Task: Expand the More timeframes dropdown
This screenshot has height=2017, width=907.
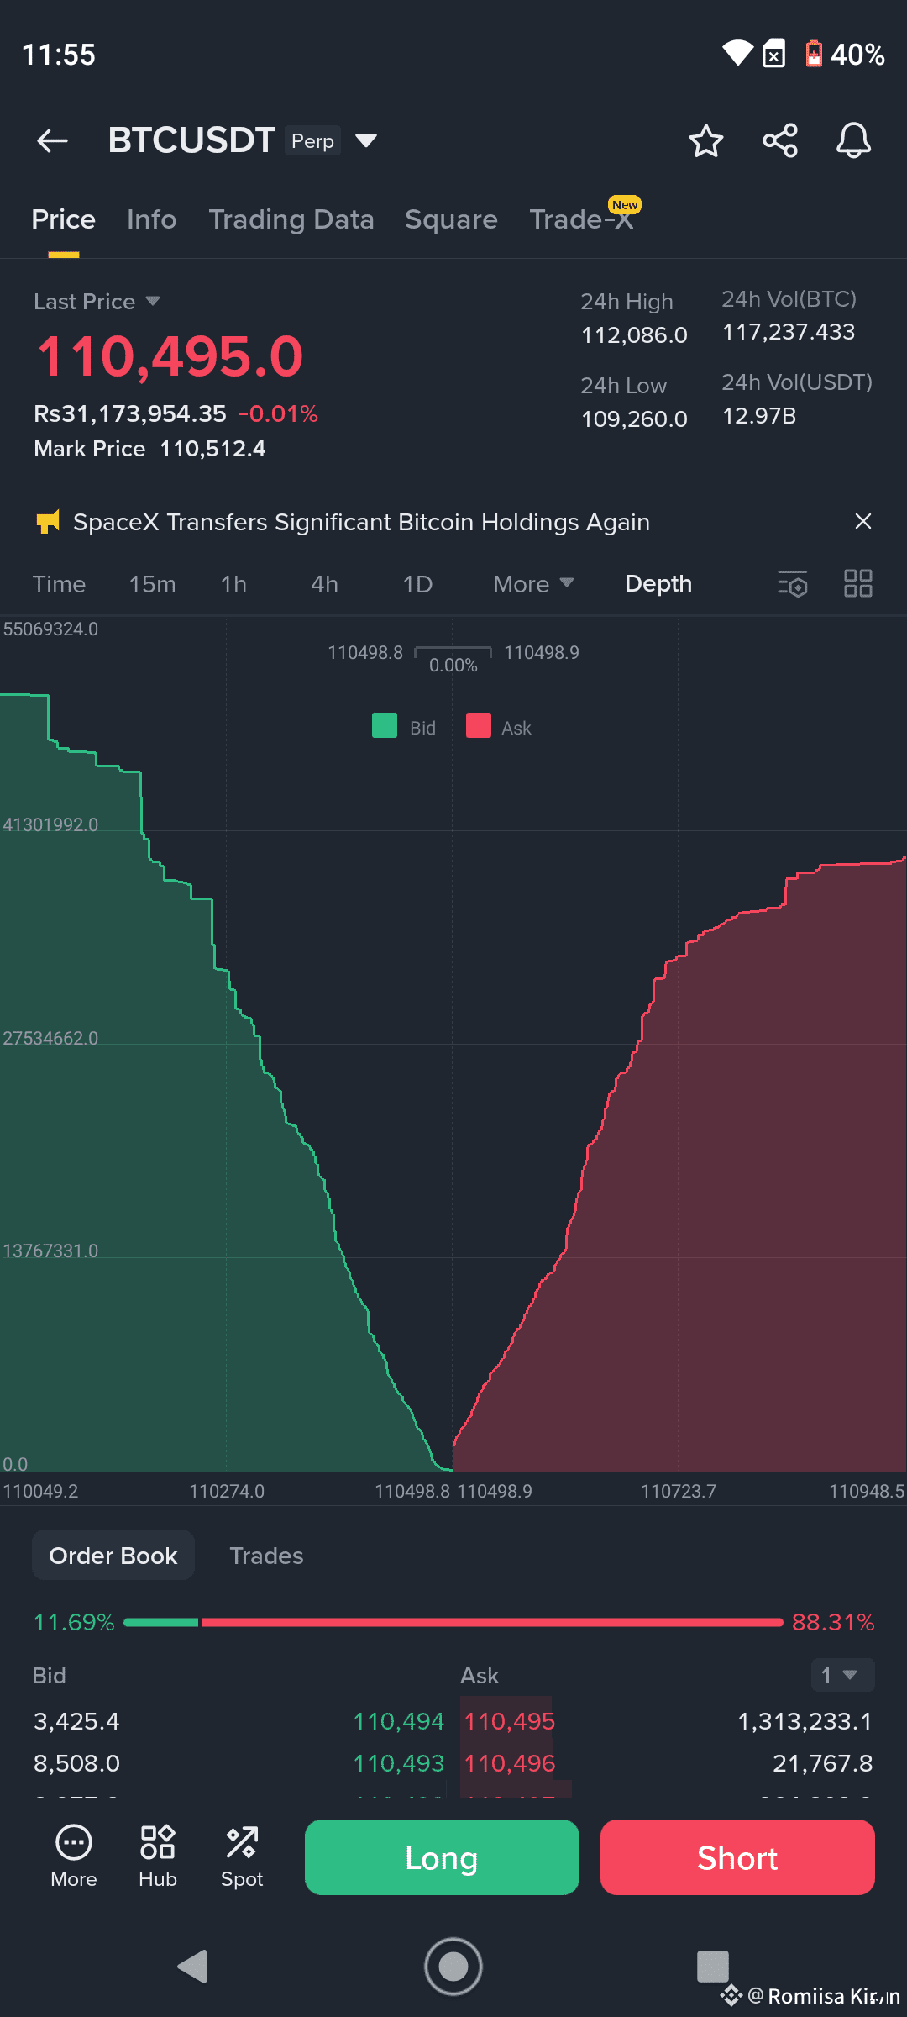Action: click(x=534, y=583)
